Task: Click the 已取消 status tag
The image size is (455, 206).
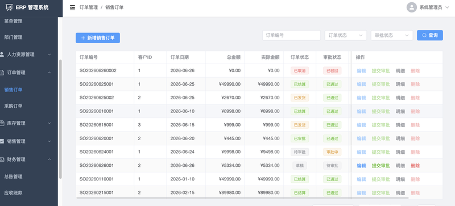Action: coord(300,70)
